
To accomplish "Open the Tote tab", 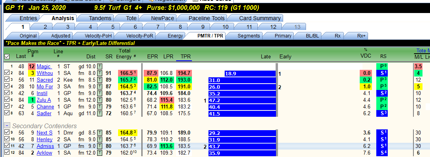I will 131,18.
